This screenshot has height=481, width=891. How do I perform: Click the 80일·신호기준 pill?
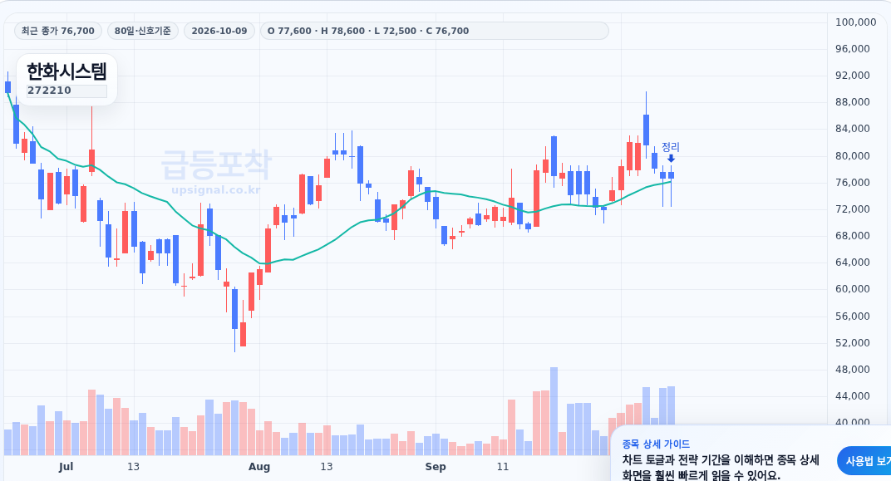coord(143,31)
